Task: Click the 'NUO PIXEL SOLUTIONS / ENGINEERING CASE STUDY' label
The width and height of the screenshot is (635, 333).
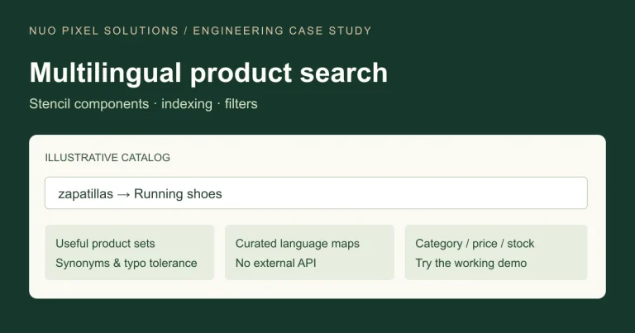Action: (200, 31)
